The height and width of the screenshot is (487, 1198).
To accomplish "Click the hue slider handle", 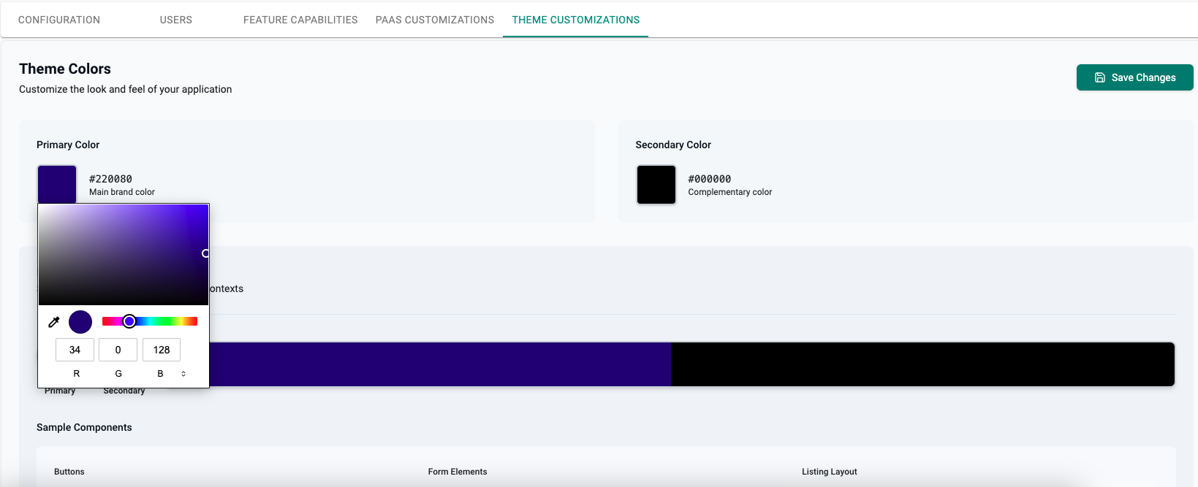I will 129,321.
